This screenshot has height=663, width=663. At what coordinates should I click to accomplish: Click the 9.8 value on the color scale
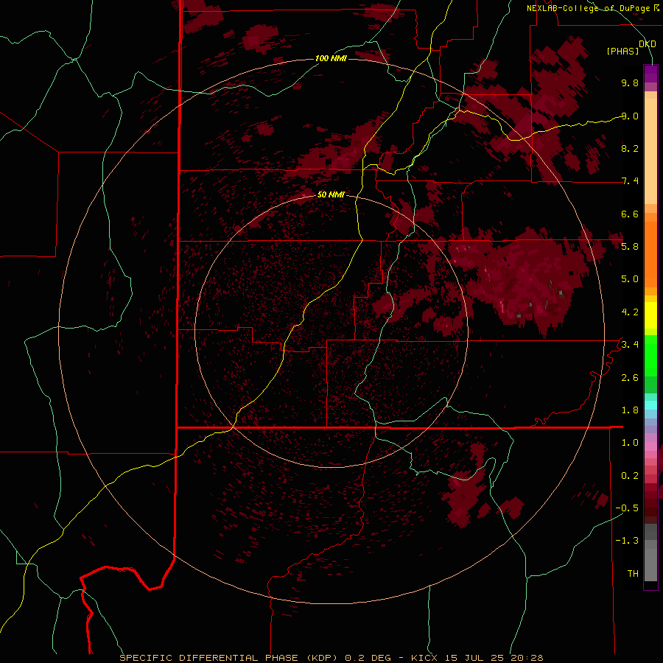click(x=630, y=83)
